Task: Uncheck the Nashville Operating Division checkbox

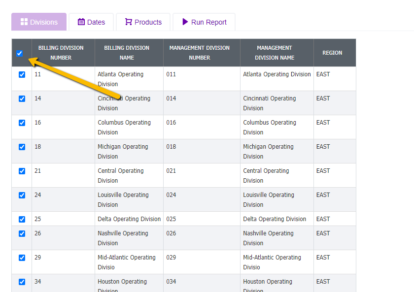Action: [x=22, y=234]
